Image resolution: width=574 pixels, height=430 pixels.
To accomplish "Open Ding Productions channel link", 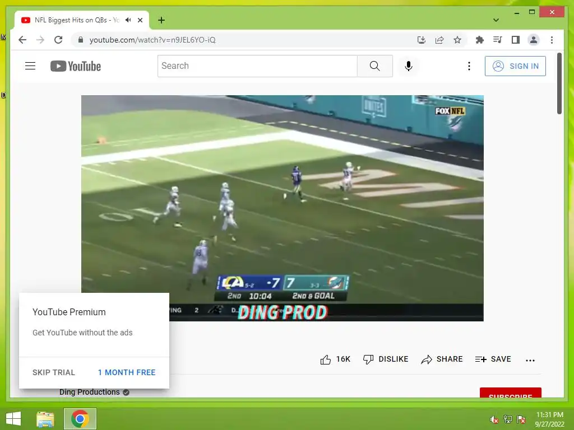I will click(89, 392).
